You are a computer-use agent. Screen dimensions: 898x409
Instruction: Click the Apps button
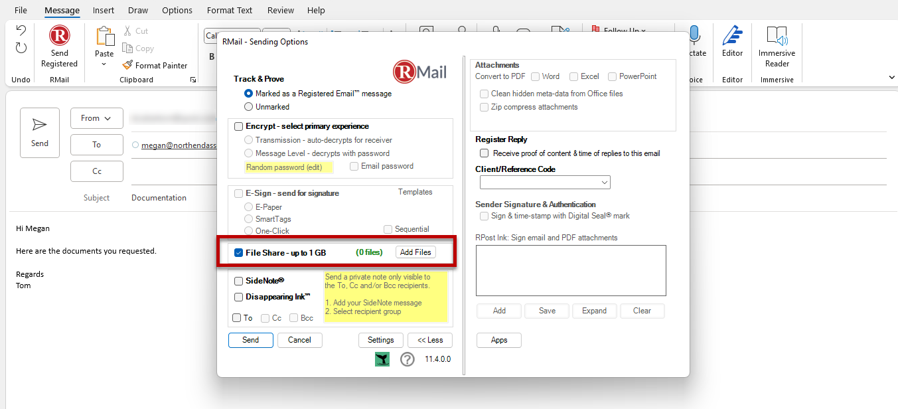(499, 340)
